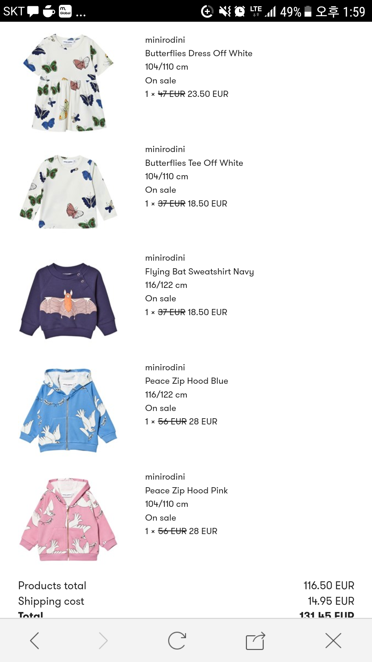The height and width of the screenshot is (662, 372).
Task: Tap the m.Global app icon in the status bar
Action: [x=65, y=11]
